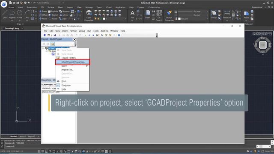
Task: Close the Project explorer pane
Action: pos(74,39)
